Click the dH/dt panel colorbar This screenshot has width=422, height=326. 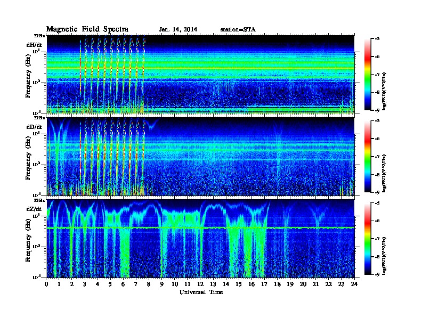[368, 75]
